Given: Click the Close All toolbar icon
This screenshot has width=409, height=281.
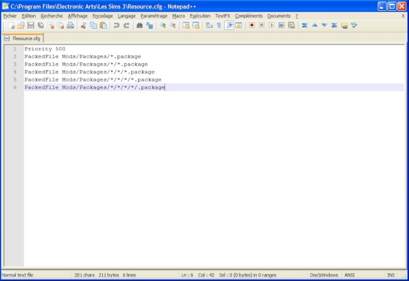Looking at the screenshot, I should [61, 25].
